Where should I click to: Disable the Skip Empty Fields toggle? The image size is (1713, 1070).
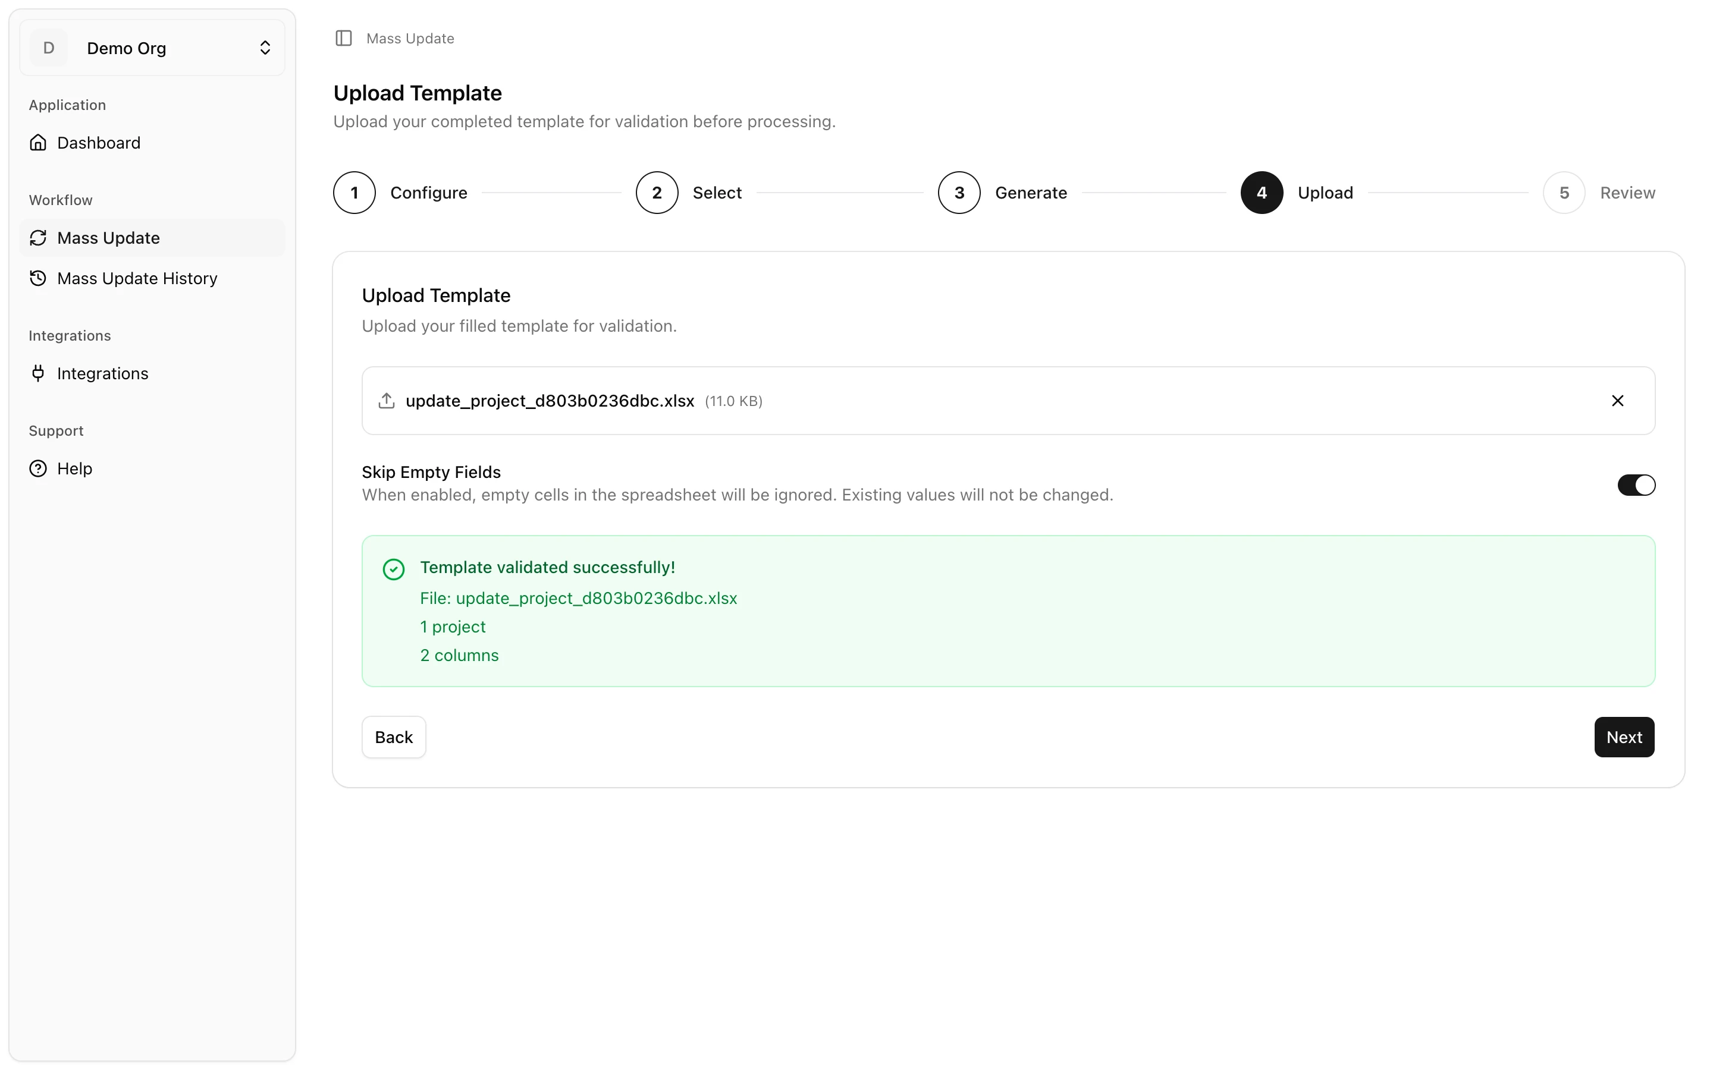tap(1635, 484)
